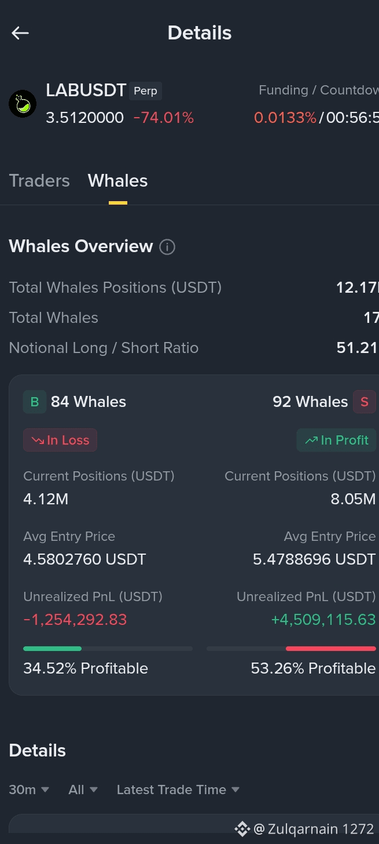Tap the Perp contract label
Screen dimensions: 379x844
tap(145, 91)
